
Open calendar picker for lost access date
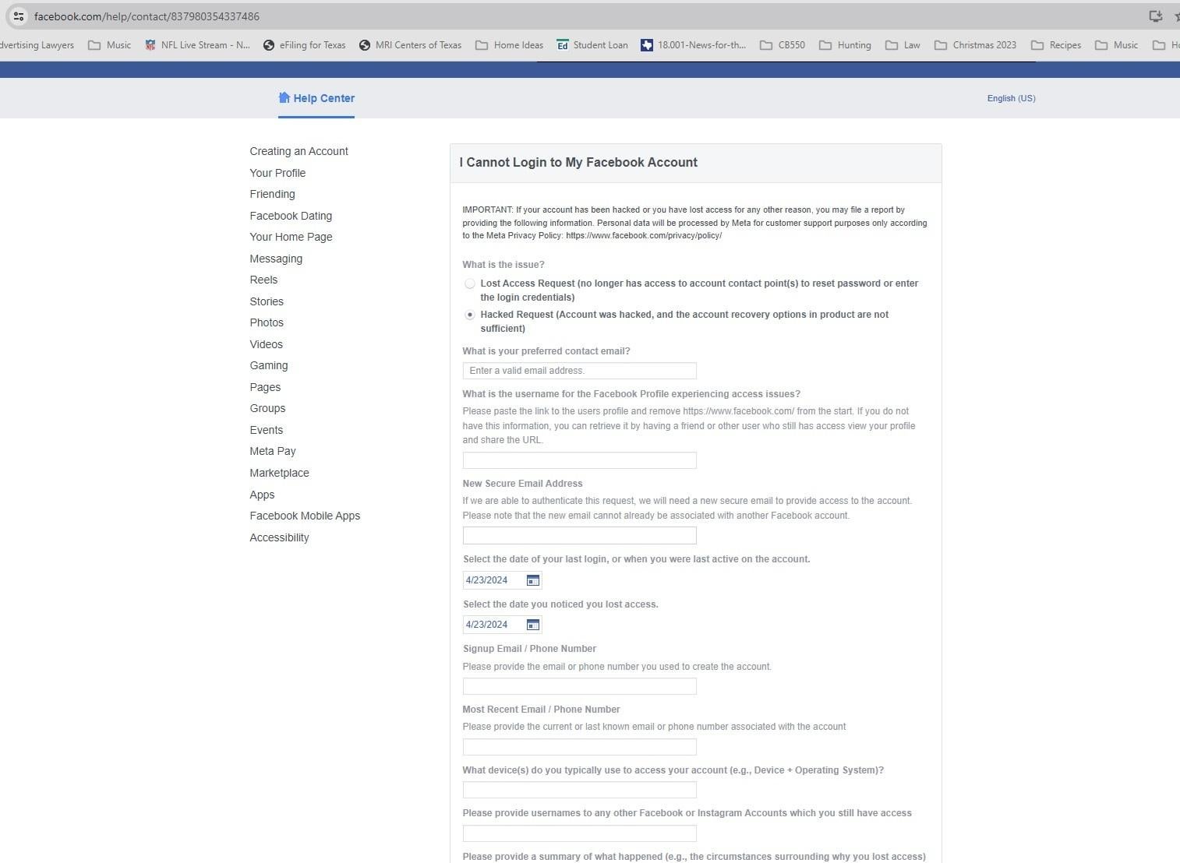coord(532,625)
